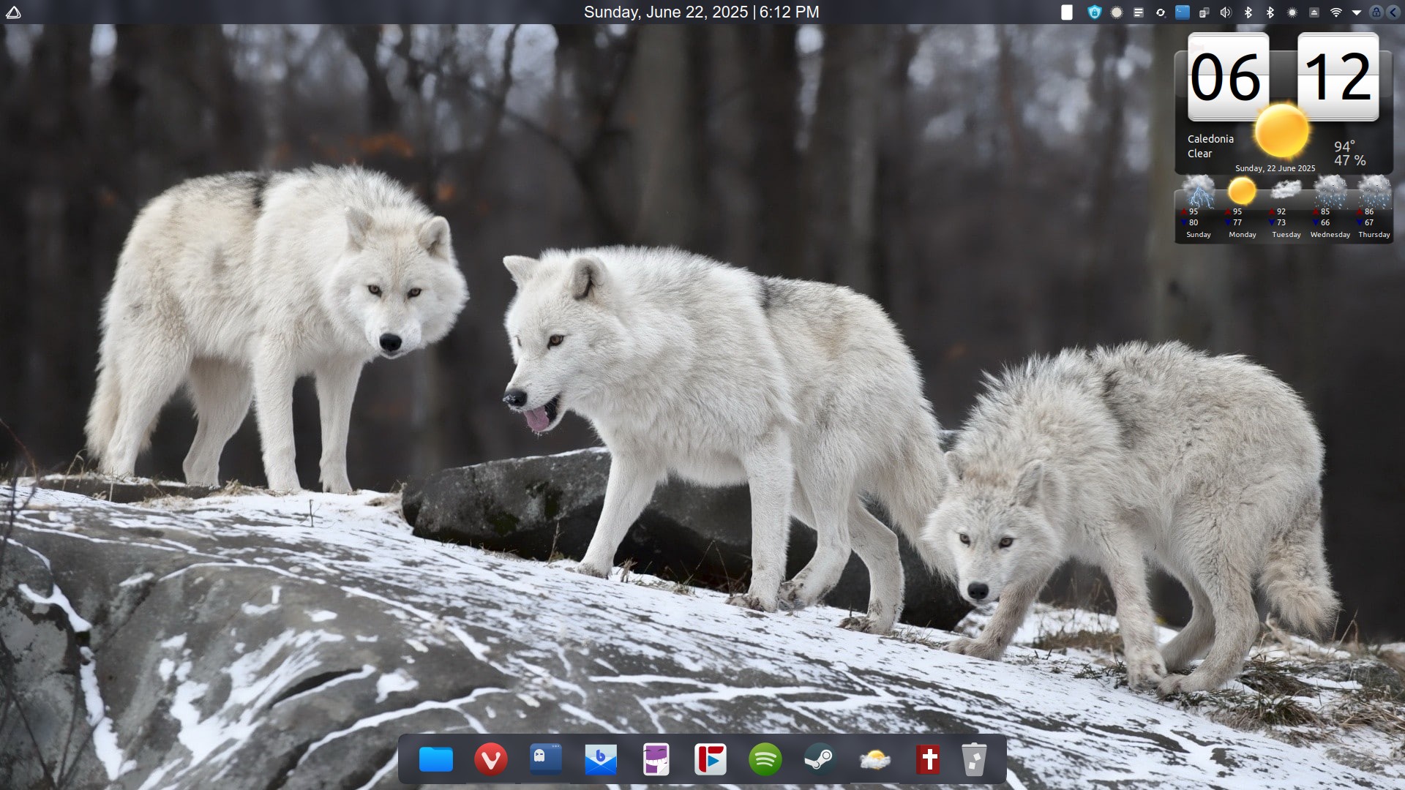Open the Trash in the dock
Viewport: 1405px width, 790px height.
tap(974, 760)
